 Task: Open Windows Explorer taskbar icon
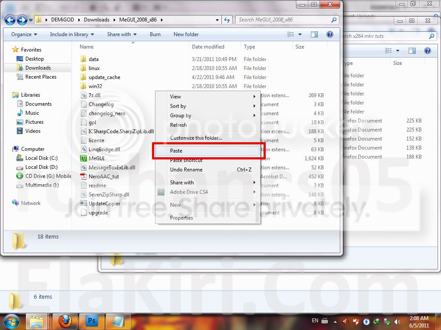[x=37, y=321]
